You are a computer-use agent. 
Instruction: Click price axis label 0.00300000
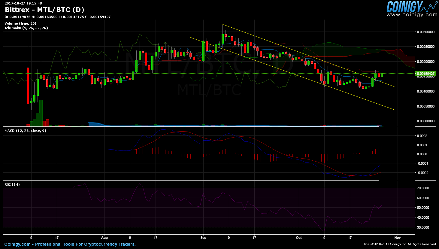click(425, 32)
